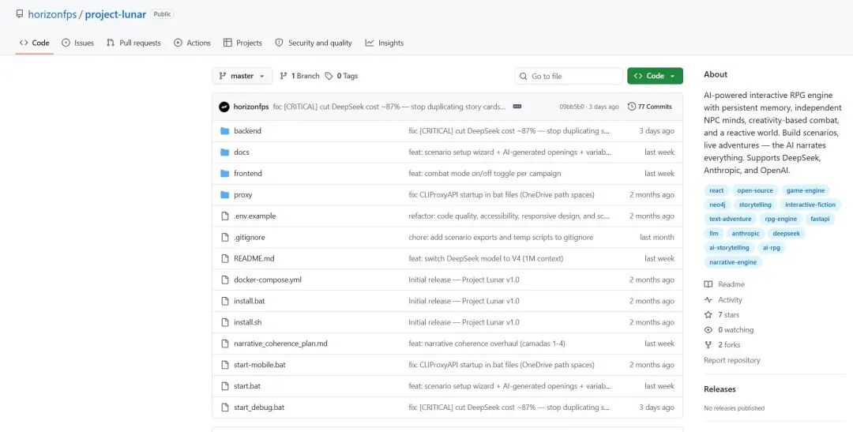Open the install.sh file
Viewport: 853px width, 432px height.
click(x=247, y=322)
